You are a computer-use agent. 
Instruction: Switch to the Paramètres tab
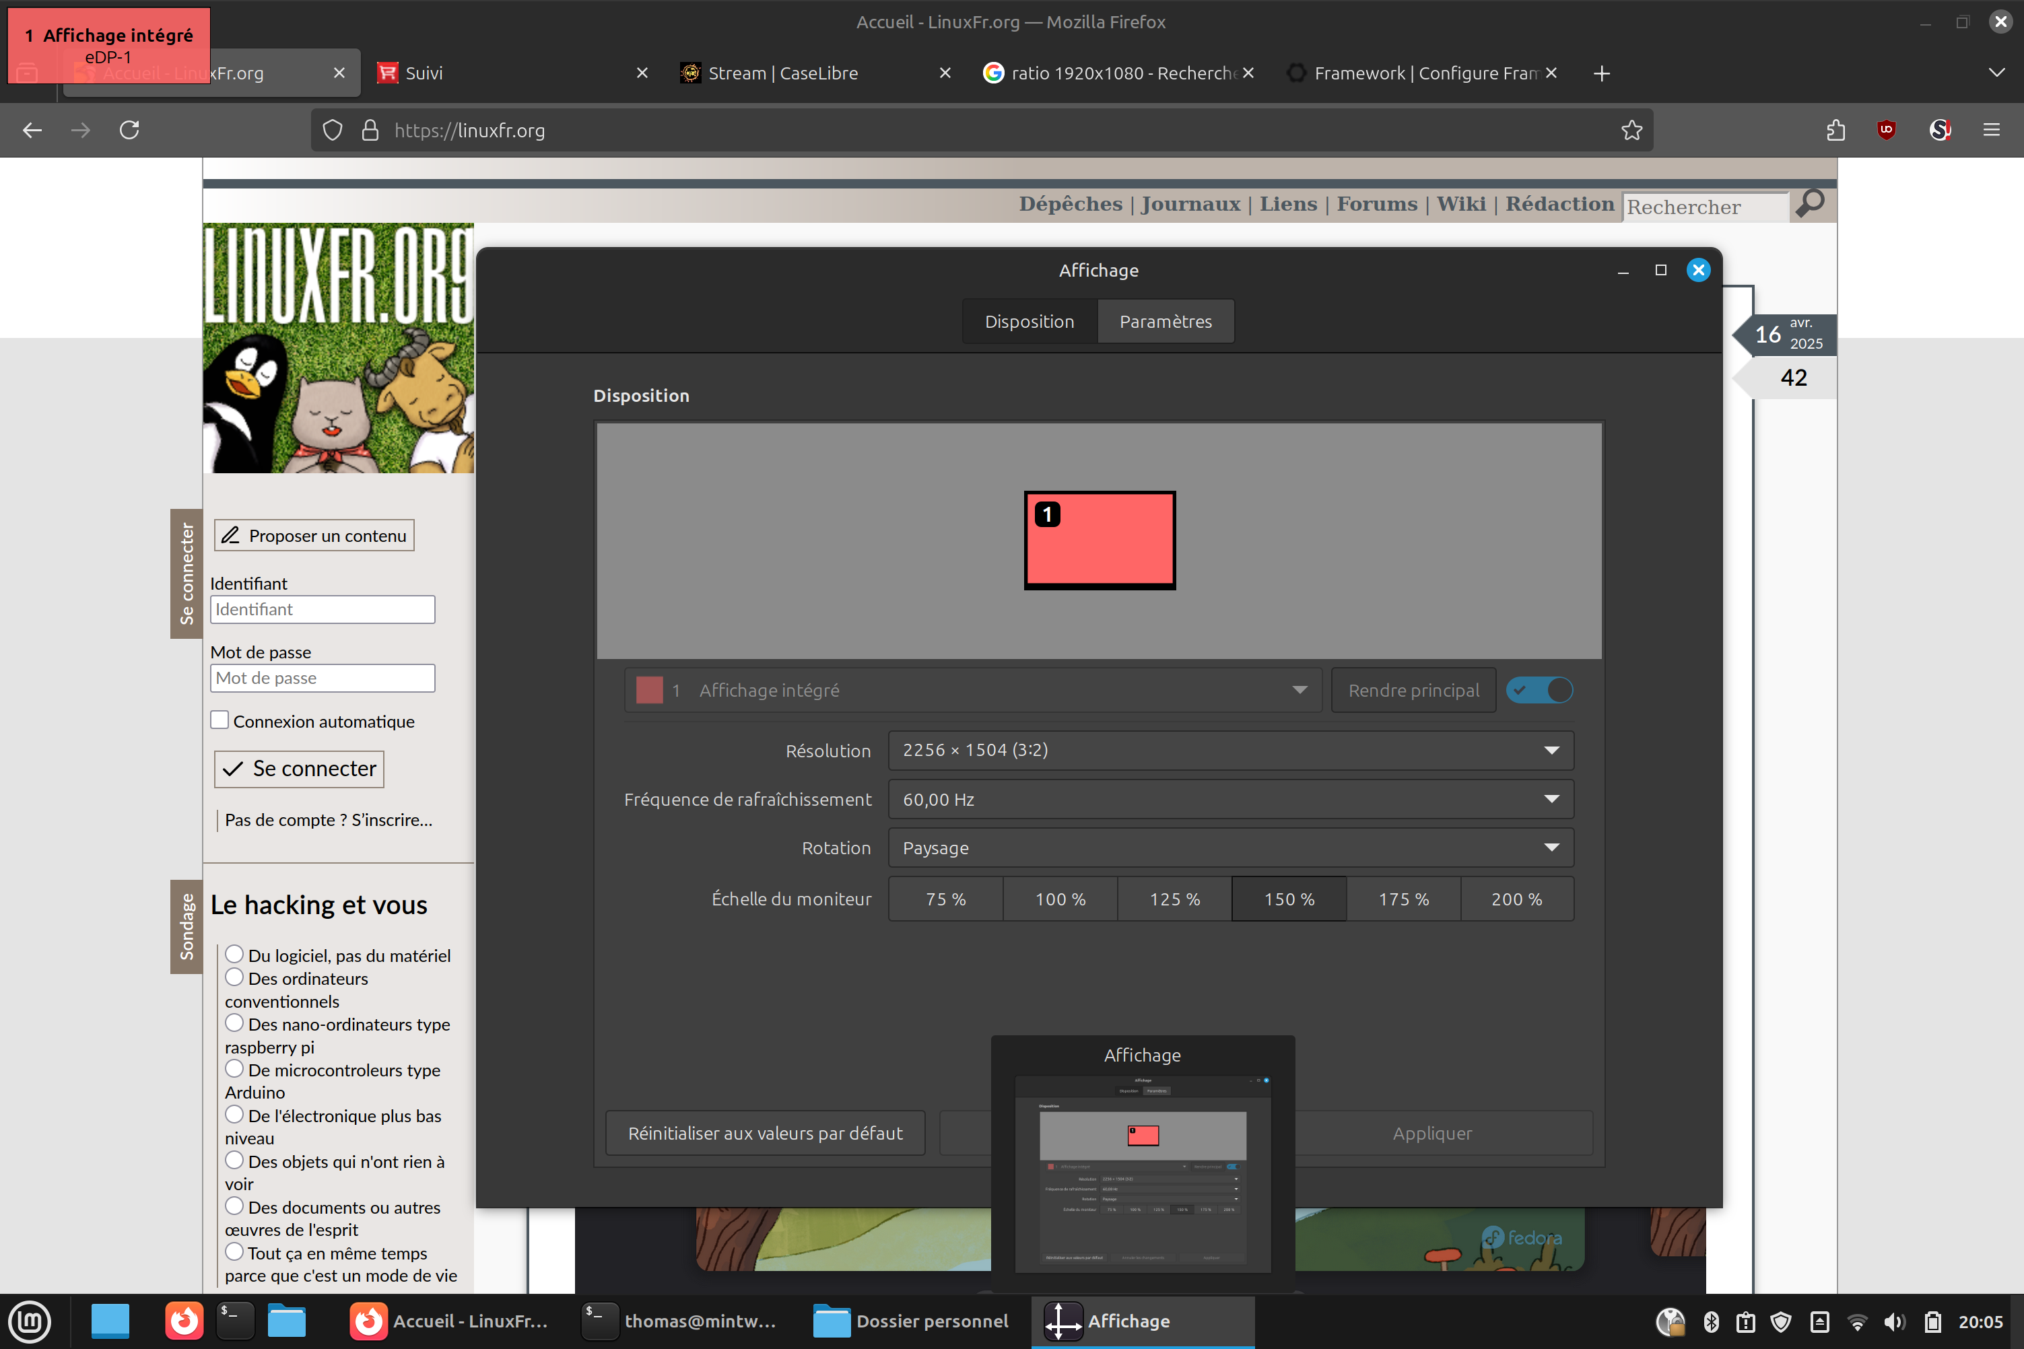[1165, 322]
